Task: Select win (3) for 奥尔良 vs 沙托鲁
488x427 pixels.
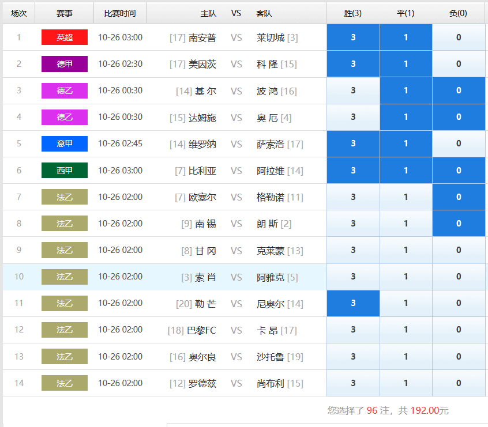Action: (x=353, y=356)
